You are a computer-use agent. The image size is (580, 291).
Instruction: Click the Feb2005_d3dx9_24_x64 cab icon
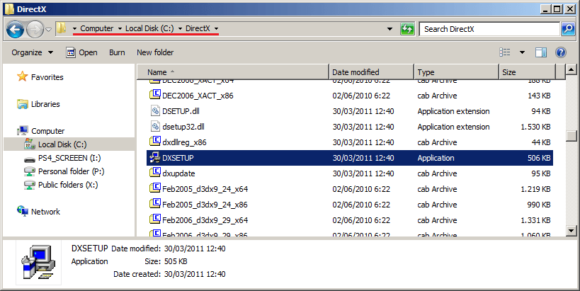click(x=154, y=188)
